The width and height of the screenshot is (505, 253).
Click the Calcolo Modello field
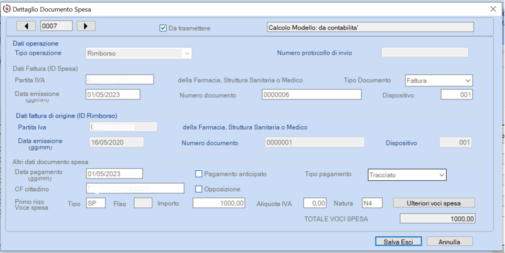click(x=370, y=27)
